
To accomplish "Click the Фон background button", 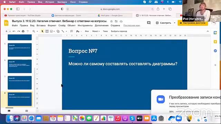I will [87, 31].
